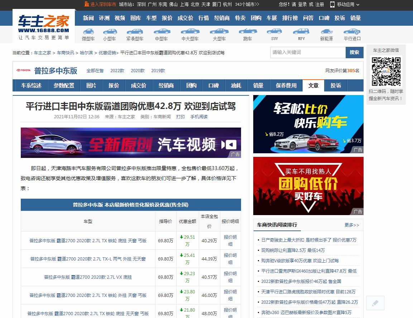Click the 搜索 search button
The width and height of the screenshot is (413, 318).
[x=354, y=52]
